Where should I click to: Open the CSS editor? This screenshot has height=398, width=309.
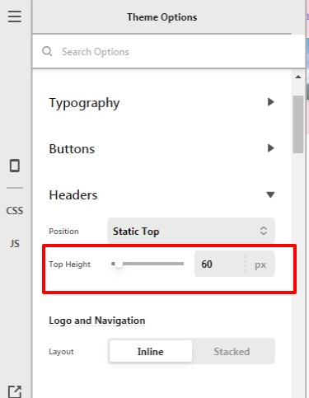pyautogui.click(x=15, y=211)
